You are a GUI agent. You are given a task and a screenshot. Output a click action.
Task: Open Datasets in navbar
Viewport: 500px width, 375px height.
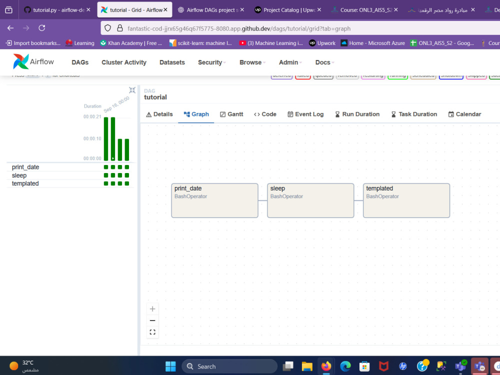tap(172, 62)
